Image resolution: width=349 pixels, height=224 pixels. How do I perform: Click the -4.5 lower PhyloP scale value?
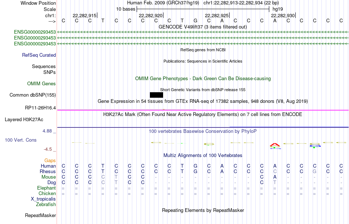(48, 149)
